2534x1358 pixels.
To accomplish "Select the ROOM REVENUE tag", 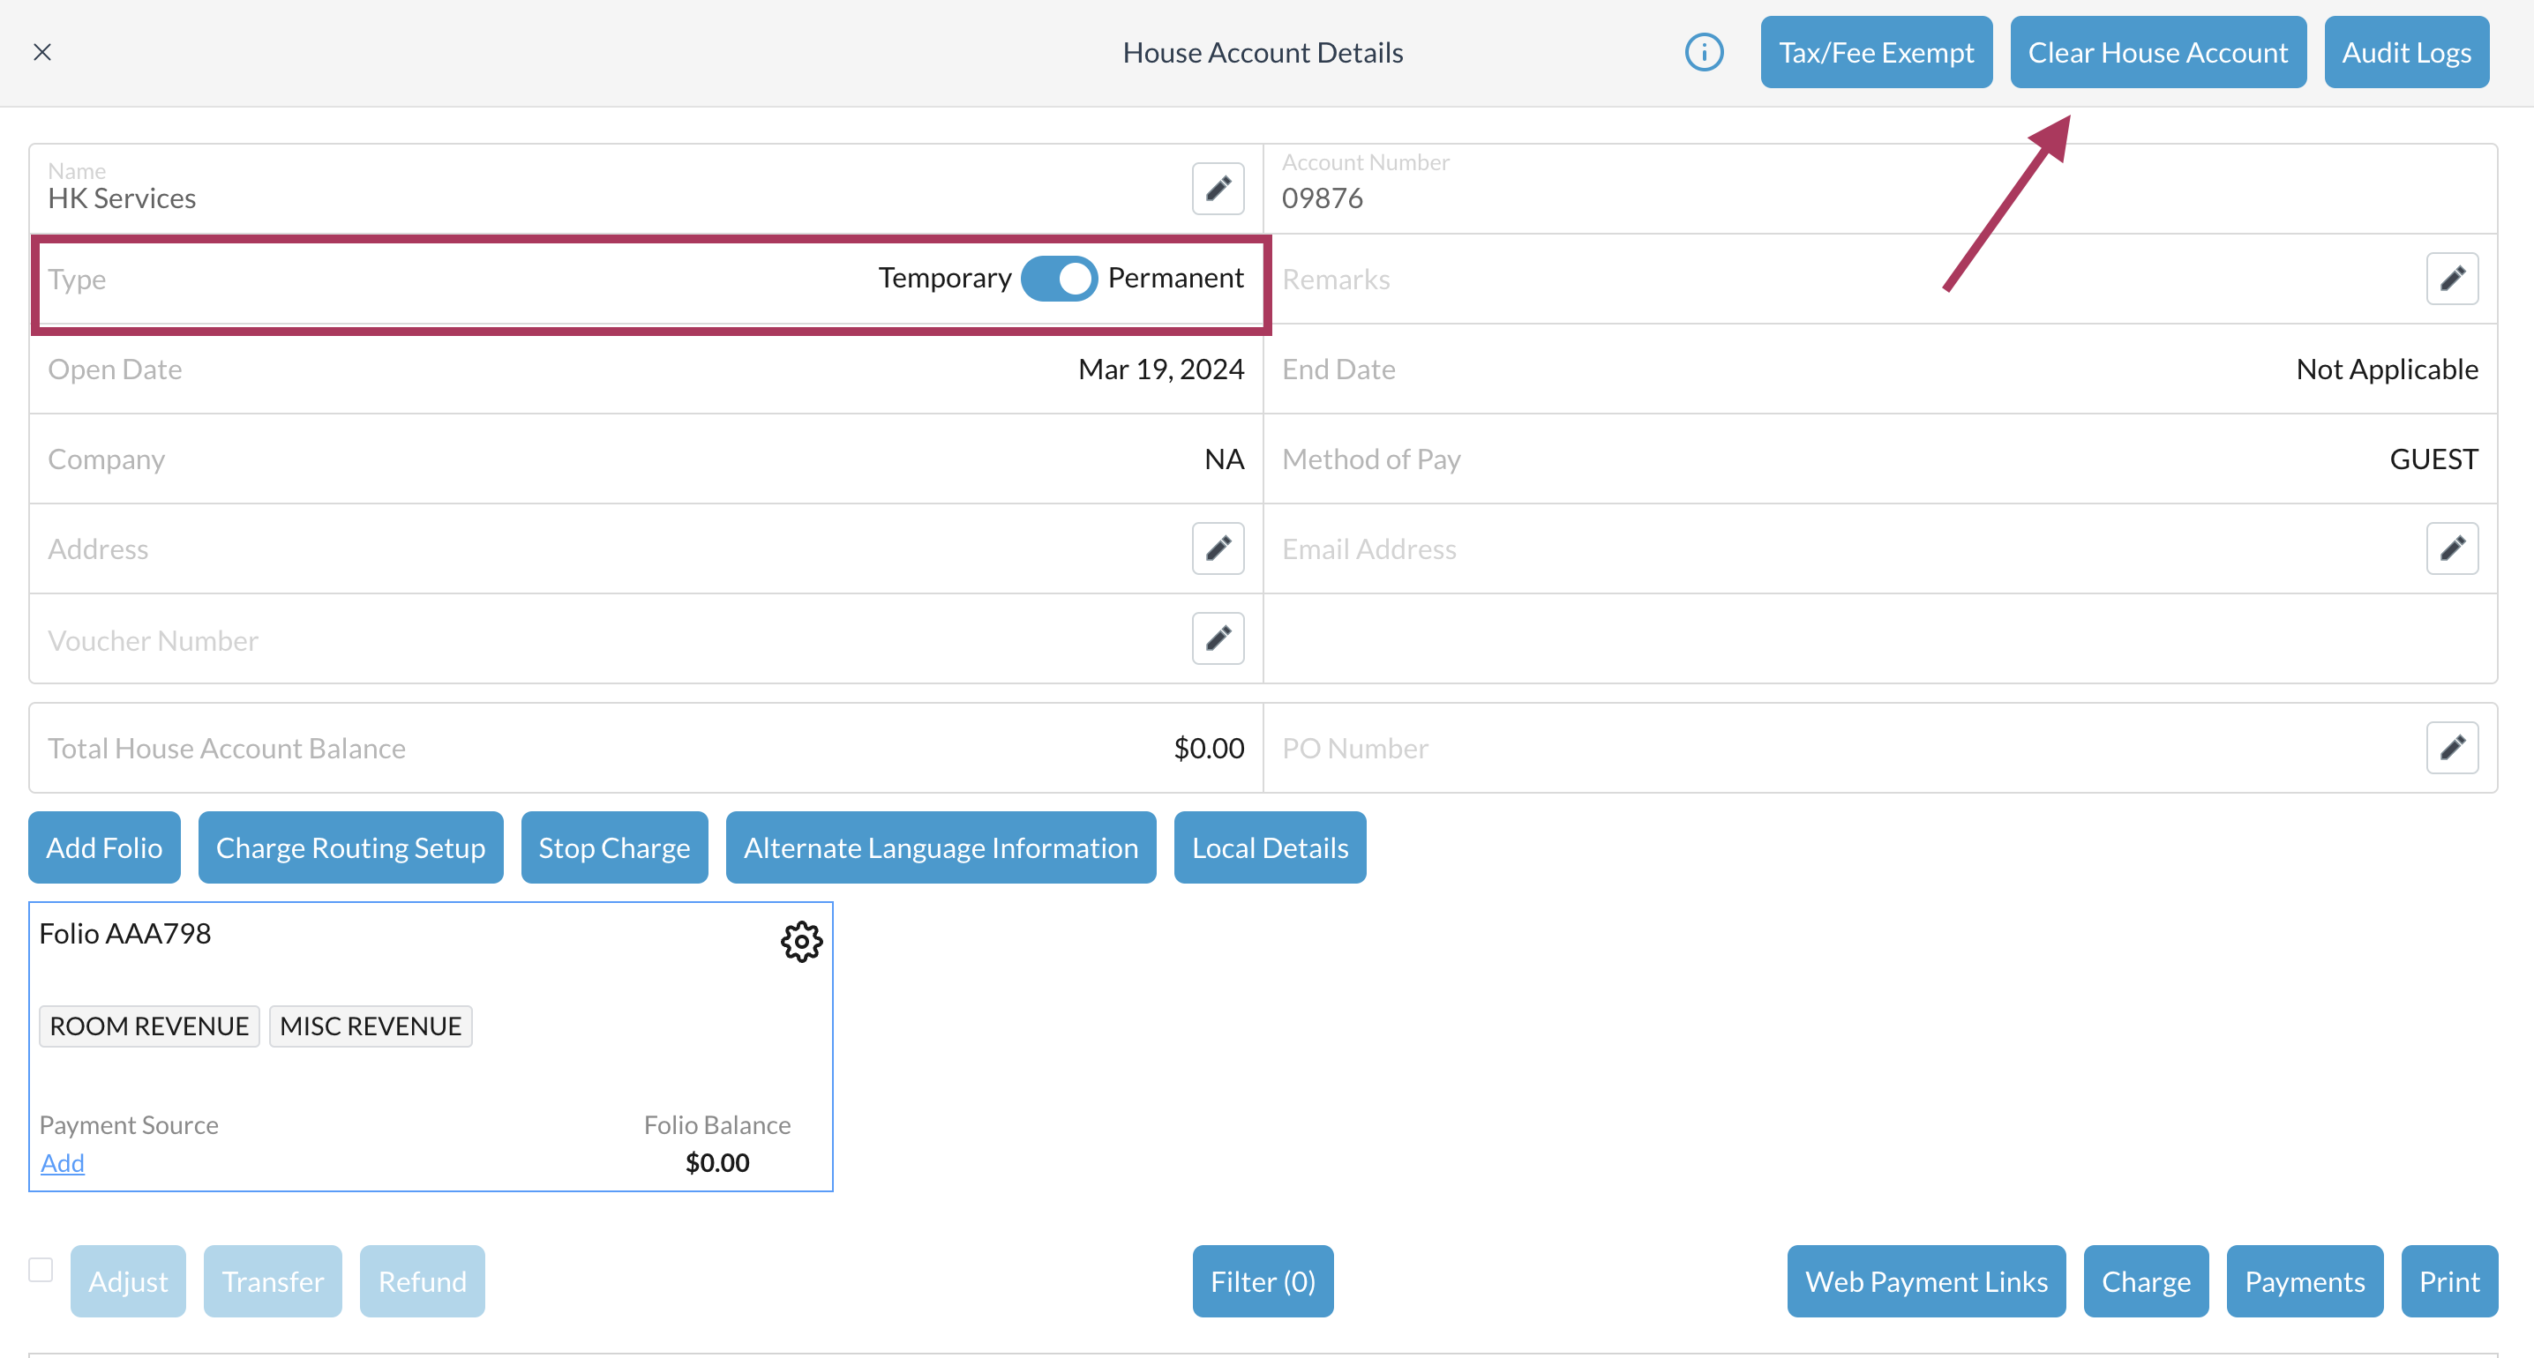I will (x=149, y=1026).
